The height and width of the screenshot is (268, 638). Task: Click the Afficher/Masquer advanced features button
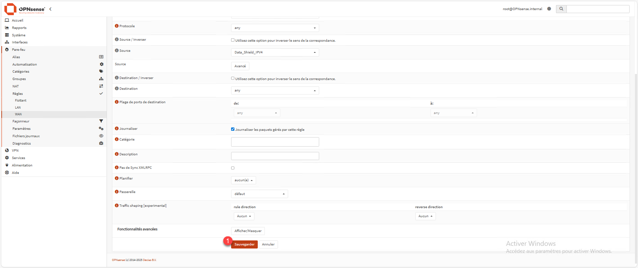point(248,231)
